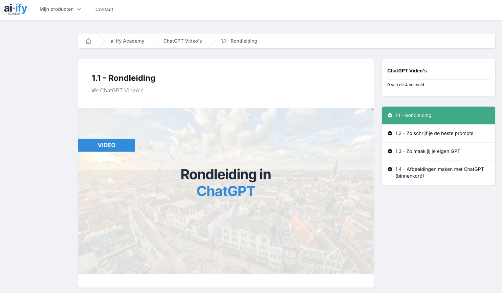Click play icon beside 1.2 lesson
This screenshot has height=293, width=502.
click(390, 133)
